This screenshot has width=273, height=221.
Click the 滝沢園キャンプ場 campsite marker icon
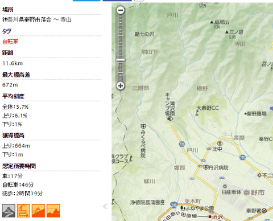pos(170,118)
